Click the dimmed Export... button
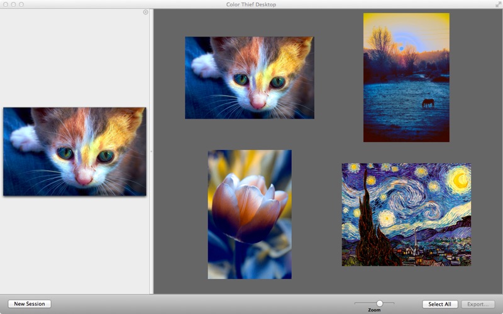Screen dimensions: 503x314 coord(478,304)
